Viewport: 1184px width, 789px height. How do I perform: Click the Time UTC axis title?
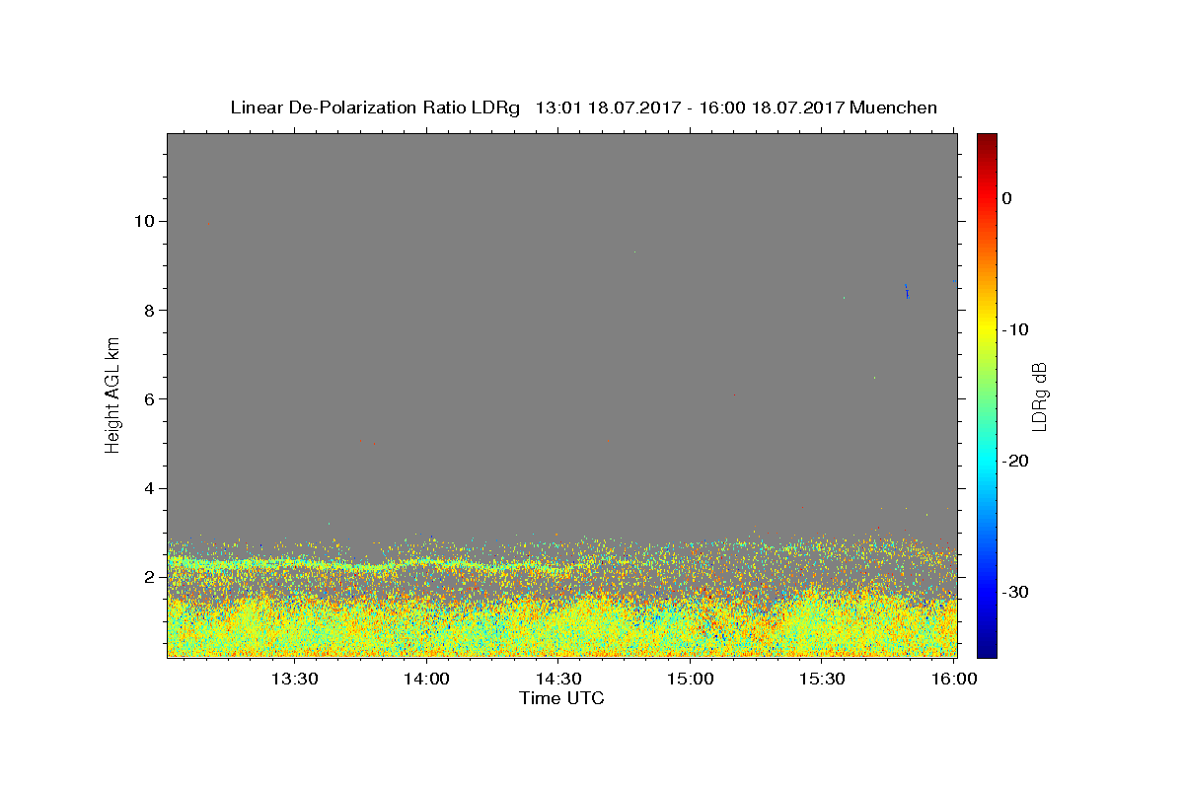tap(561, 698)
